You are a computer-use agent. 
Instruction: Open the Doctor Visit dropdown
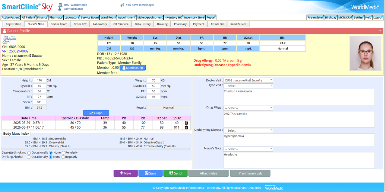pyautogui.click(x=248, y=80)
